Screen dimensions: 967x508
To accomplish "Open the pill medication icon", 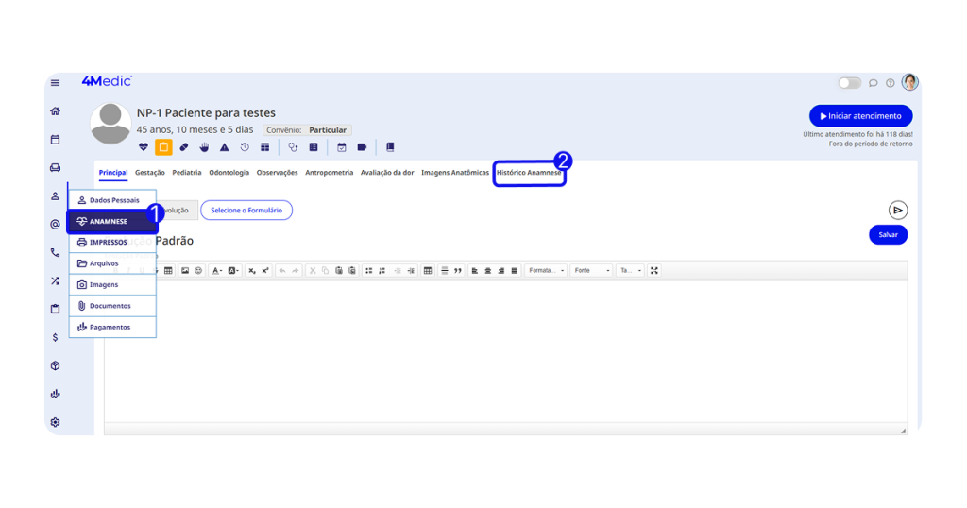I will point(184,147).
